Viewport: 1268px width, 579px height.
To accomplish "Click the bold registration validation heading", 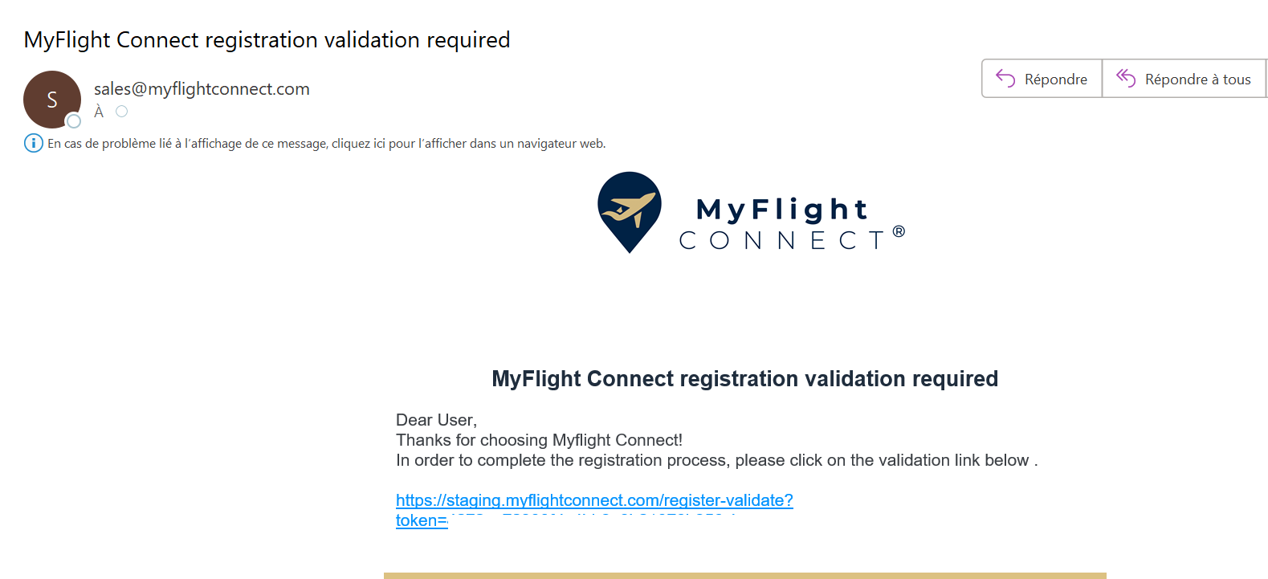I will tap(744, 379).
